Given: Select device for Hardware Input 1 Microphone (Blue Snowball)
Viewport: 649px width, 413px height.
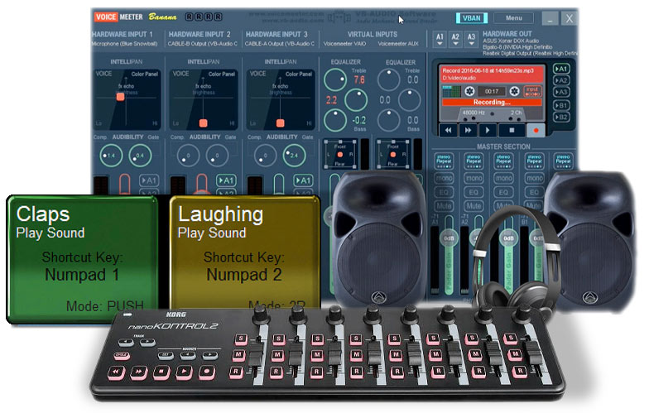Looking at the screenshot, I should tap(124, 44).
